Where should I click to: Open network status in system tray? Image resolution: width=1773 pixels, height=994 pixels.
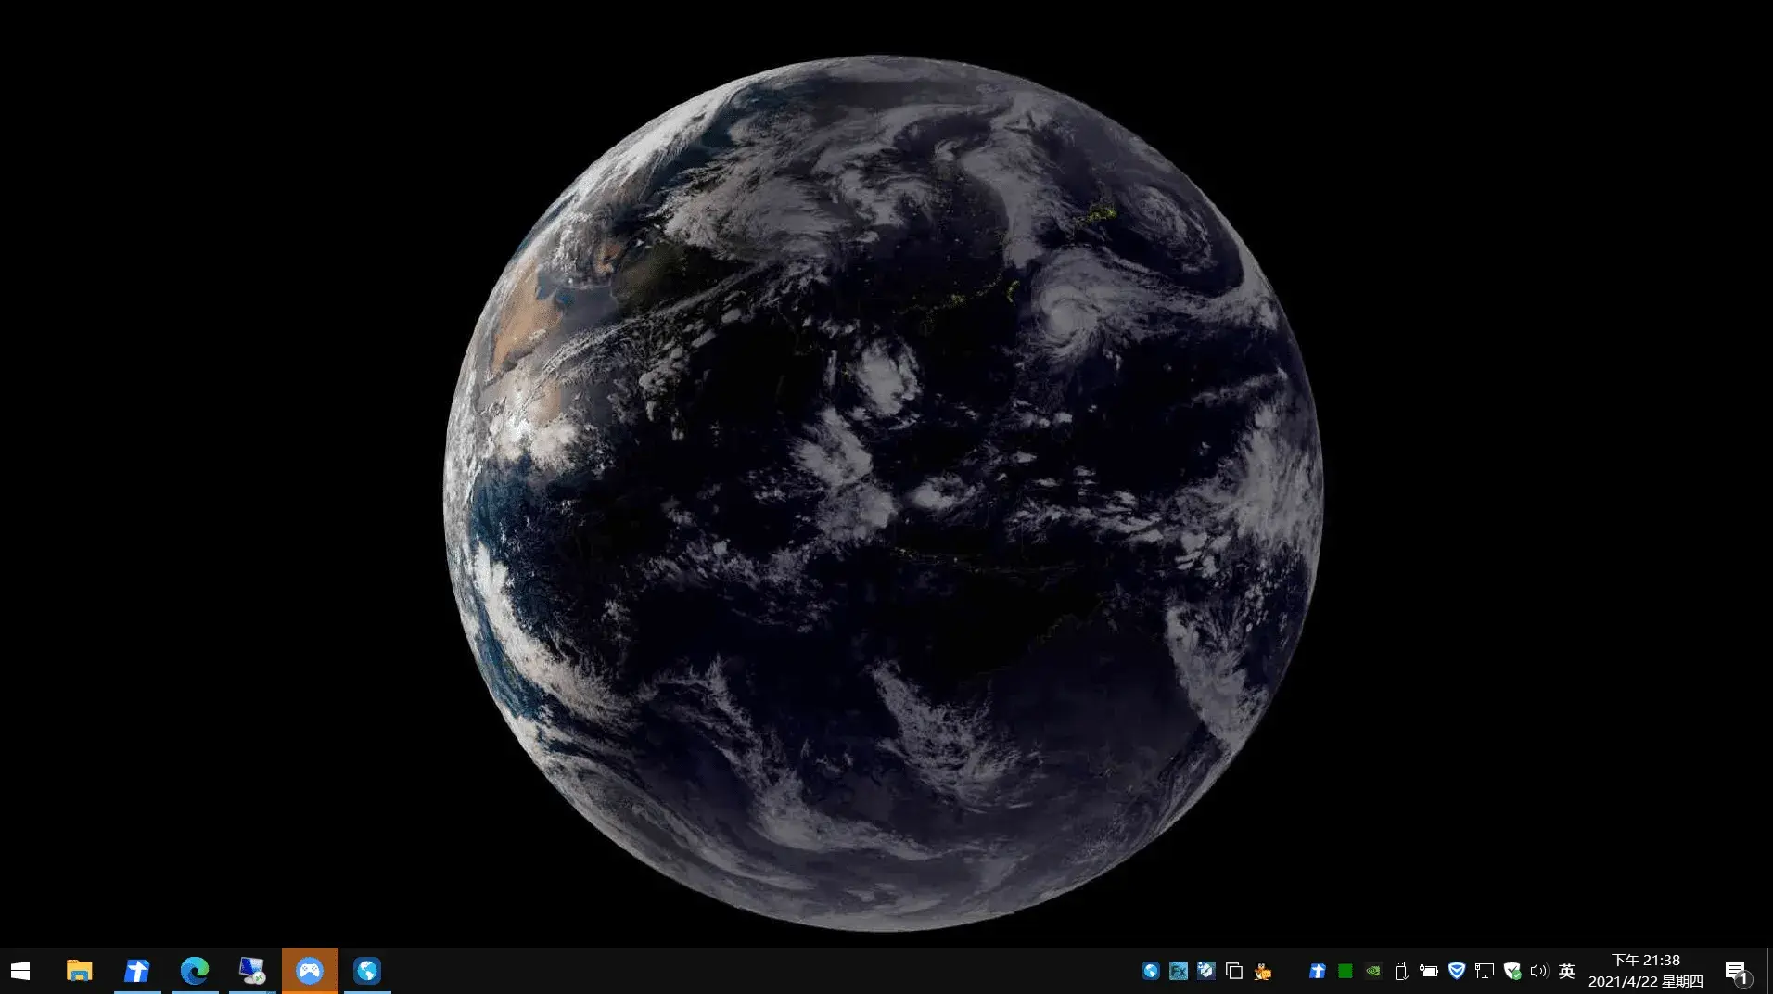pos(1485,971)
